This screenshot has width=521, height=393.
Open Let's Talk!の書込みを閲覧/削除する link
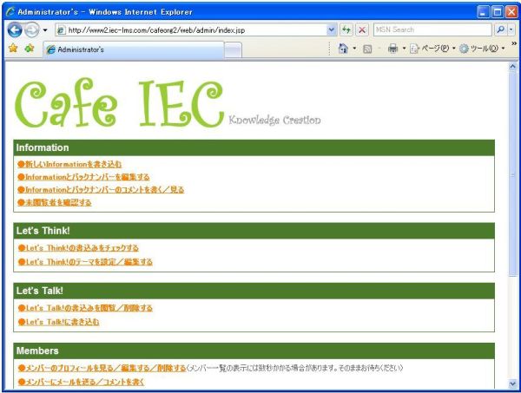85,308
